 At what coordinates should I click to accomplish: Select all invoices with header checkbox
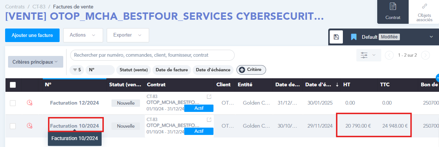pyautogui.click(x=13, y=85)
